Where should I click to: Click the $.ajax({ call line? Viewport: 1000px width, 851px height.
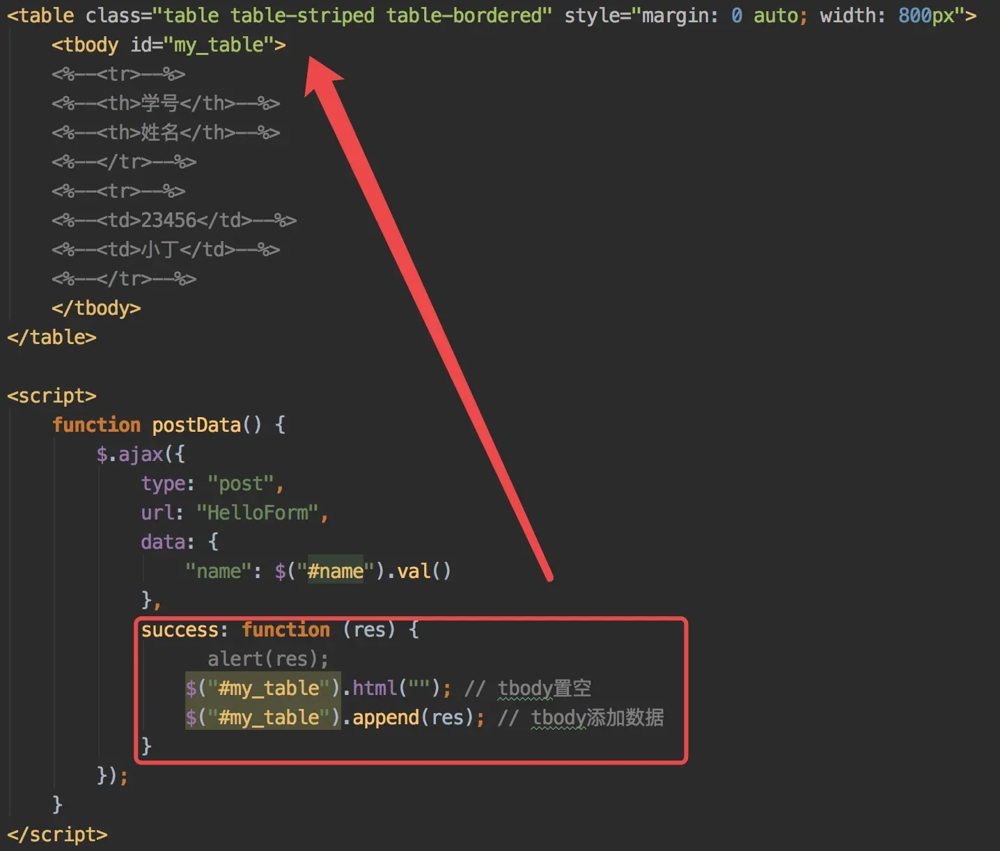point(141,454)
